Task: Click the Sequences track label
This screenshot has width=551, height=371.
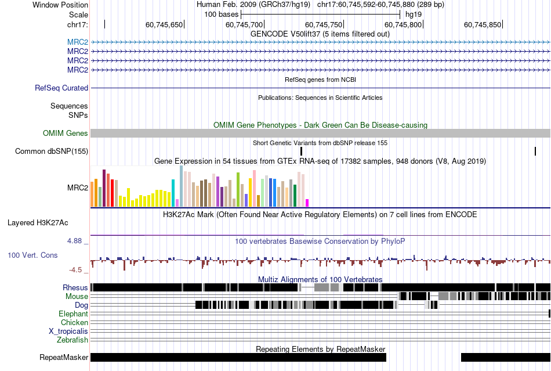Action: coord(69,106)
